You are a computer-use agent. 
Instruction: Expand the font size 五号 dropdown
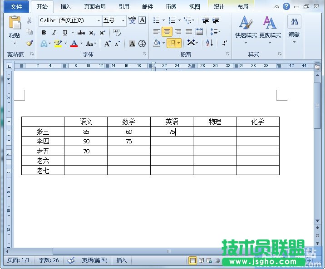pyautogui.click(x=123, y=20)
